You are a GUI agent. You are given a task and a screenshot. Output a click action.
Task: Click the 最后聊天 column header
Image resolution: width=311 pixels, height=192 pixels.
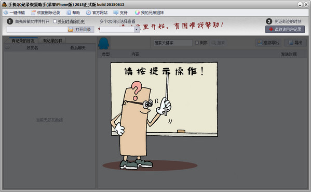pyautogui.click(x=78, y=48)
